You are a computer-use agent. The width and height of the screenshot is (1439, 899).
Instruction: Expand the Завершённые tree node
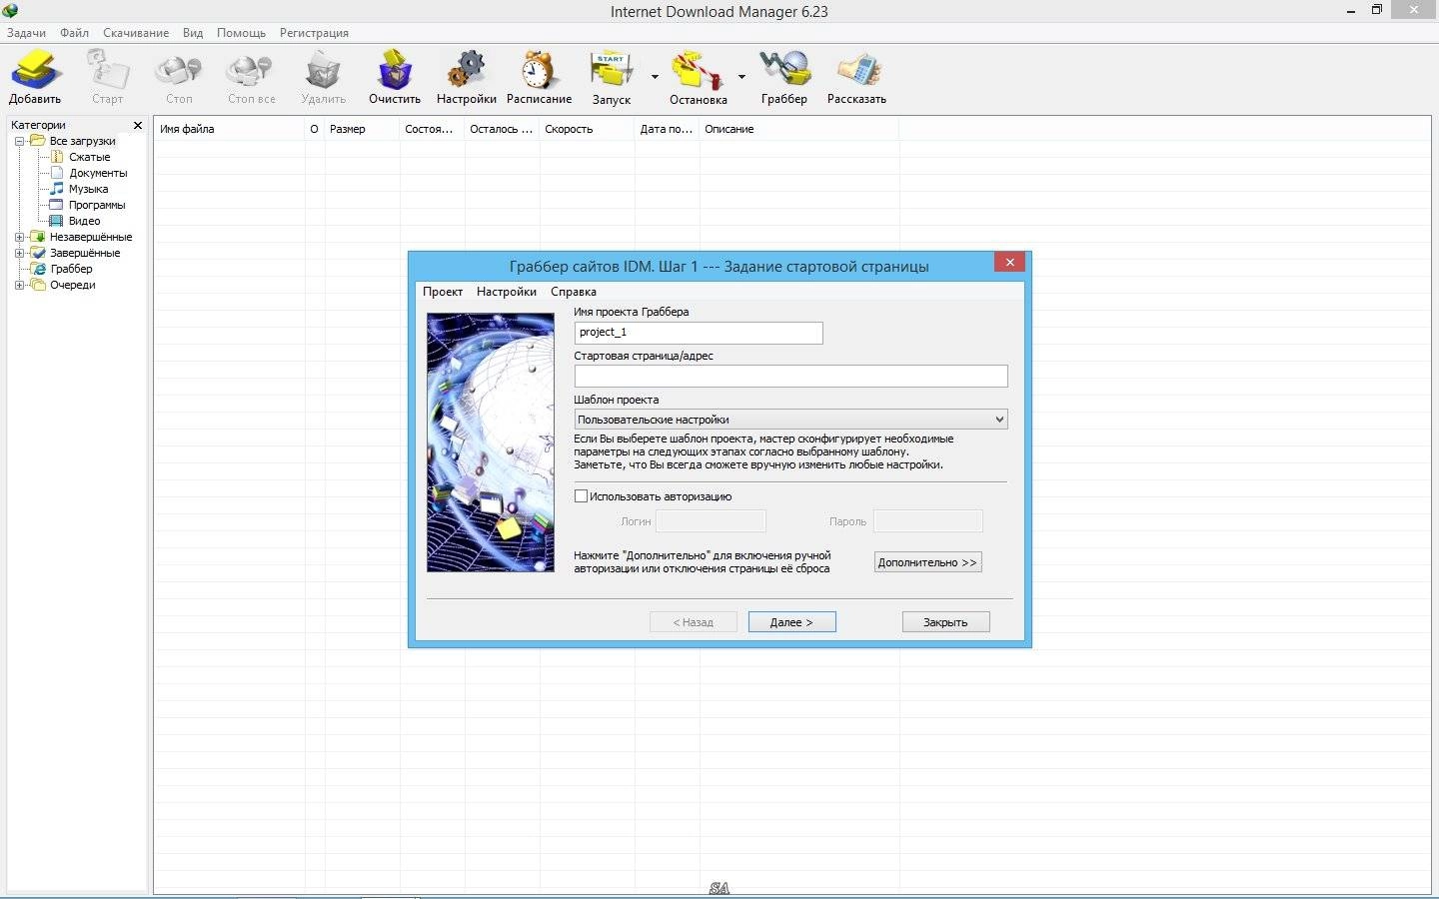pos(19,253)
